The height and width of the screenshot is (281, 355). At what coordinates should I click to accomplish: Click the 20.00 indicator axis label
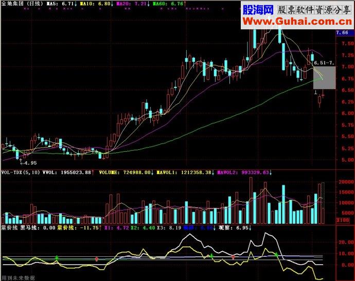click(x=346, y=242)
